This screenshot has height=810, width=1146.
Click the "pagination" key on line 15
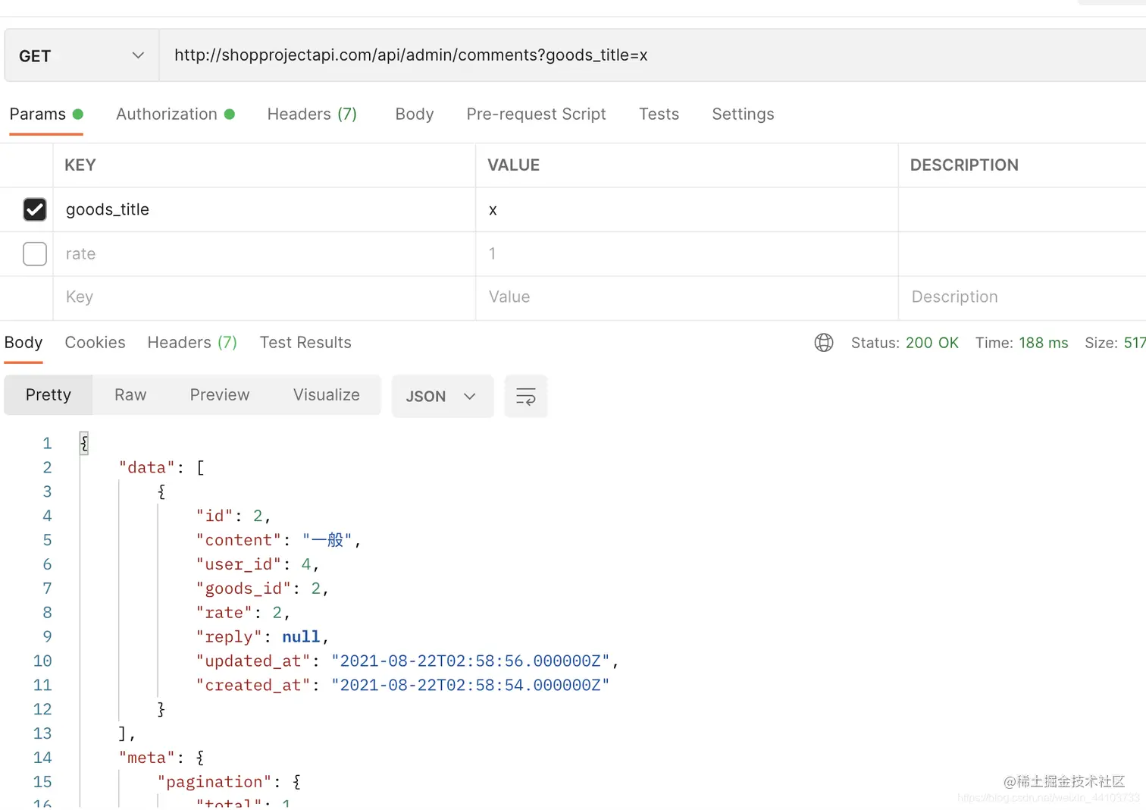pyautogui.click(x=214, y=783)
